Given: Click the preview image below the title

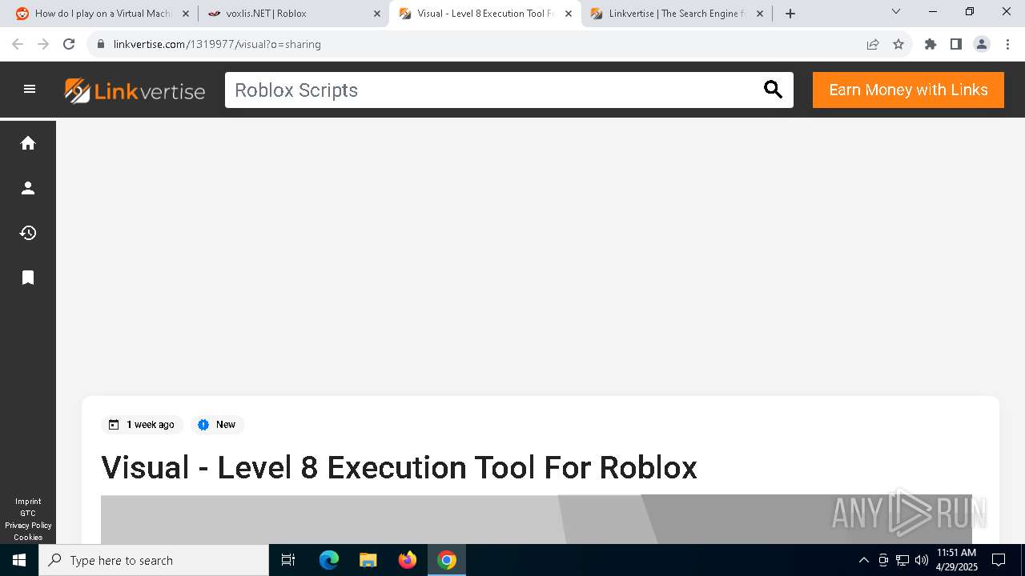Looking at the screenshot, I should [x=537, y=519].
